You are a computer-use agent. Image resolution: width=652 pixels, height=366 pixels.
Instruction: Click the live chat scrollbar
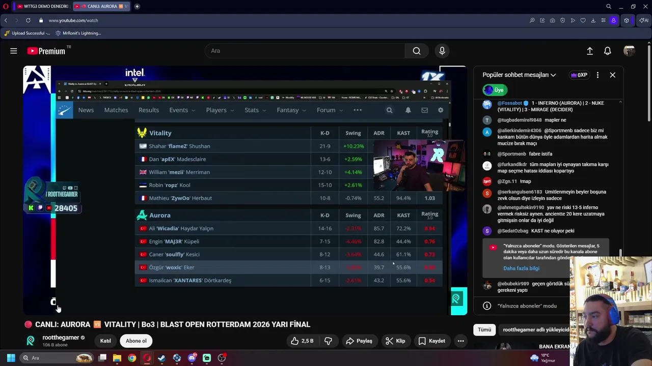point(620,253)
